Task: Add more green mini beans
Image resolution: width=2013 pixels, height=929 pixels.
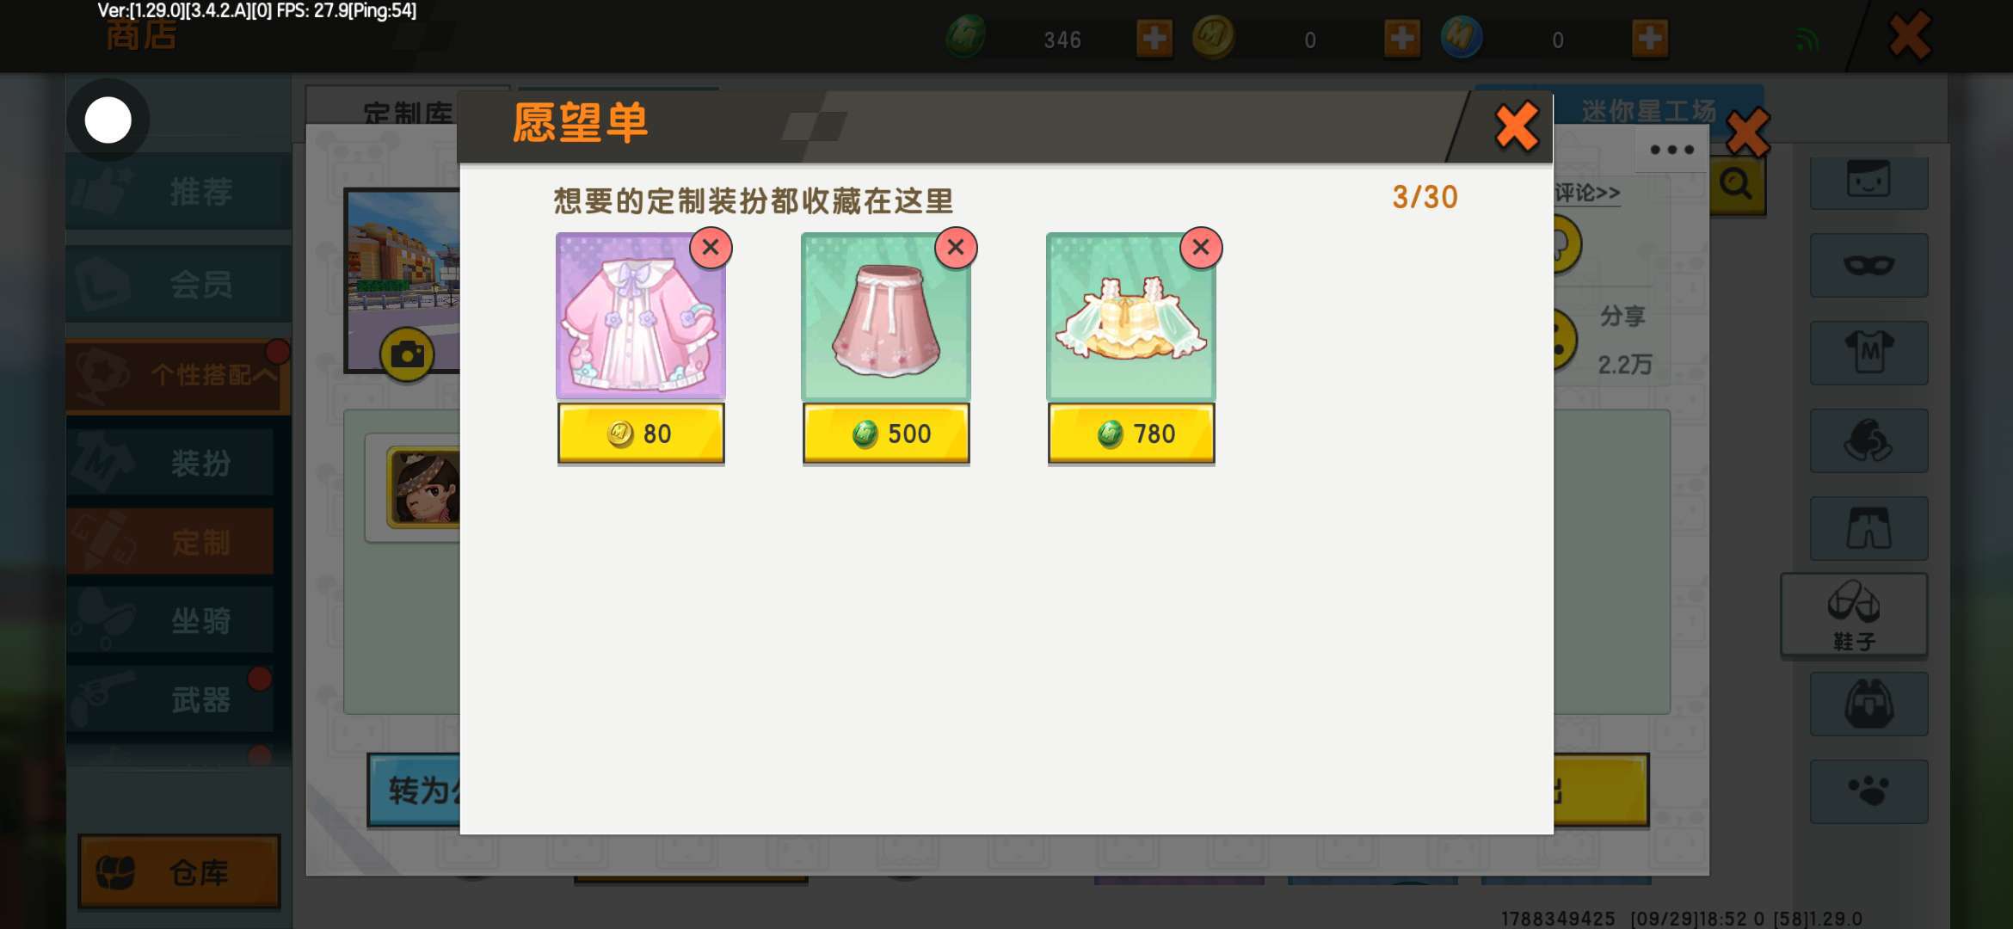Action: tap(1154, 39)
